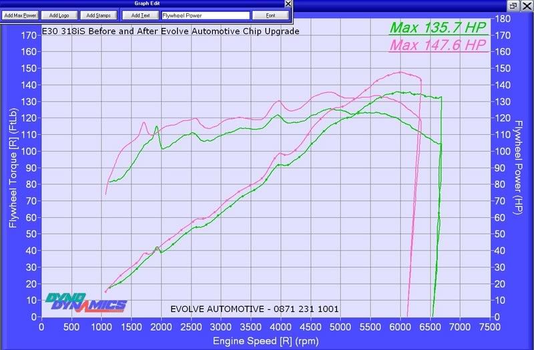Click the 7500 rpm axis tick label
Viewport: 534px width, 350px height.
pyautogui.click(x=489, y=327)
